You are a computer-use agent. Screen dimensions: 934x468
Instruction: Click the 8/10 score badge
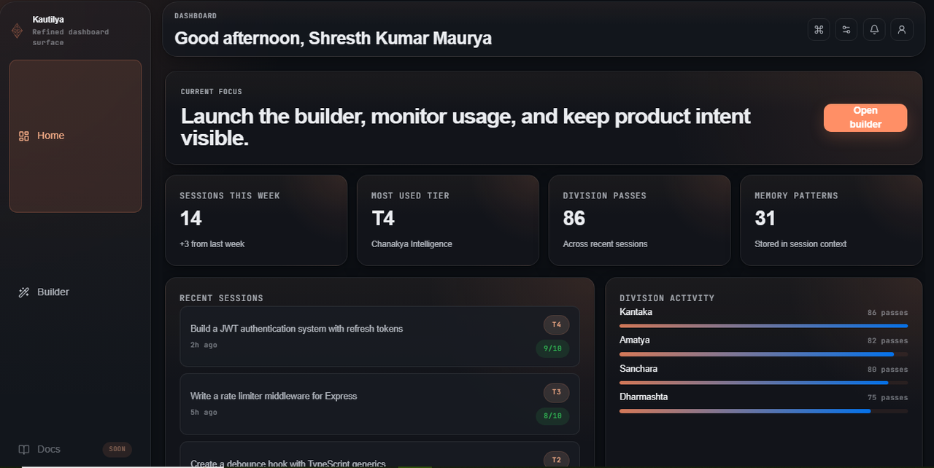[x=552, y=416]
